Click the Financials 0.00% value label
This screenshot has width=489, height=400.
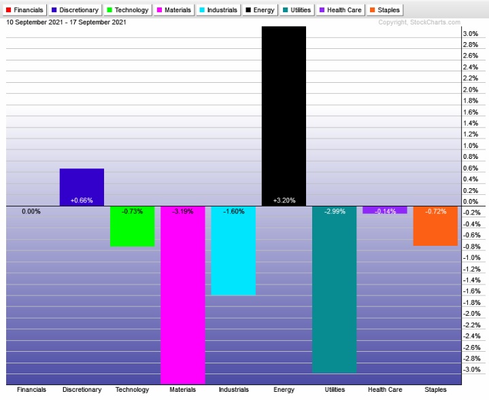[x=31, y=211]
